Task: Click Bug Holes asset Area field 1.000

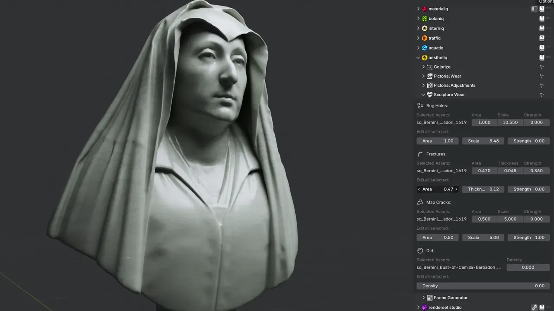Action: point(484,122)
